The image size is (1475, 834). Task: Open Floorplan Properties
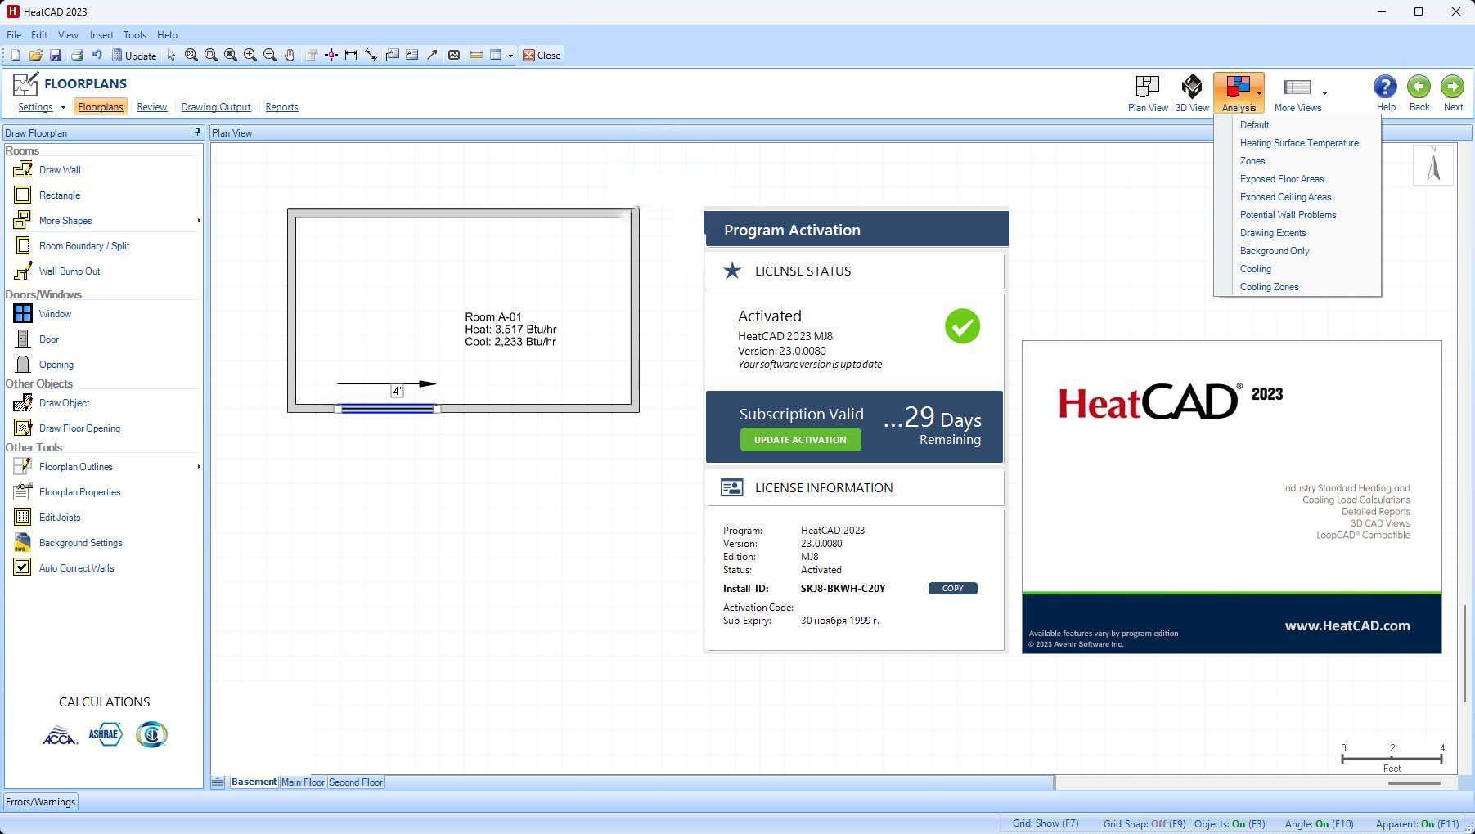coord(79,491)
